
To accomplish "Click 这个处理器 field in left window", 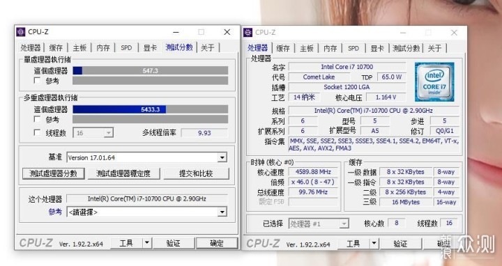I will pos(147,198).
